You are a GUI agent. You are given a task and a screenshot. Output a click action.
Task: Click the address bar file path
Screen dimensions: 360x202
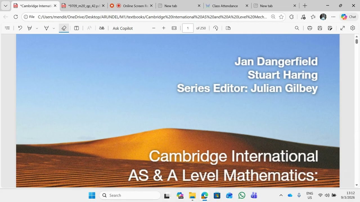click(x=152, y=17)
